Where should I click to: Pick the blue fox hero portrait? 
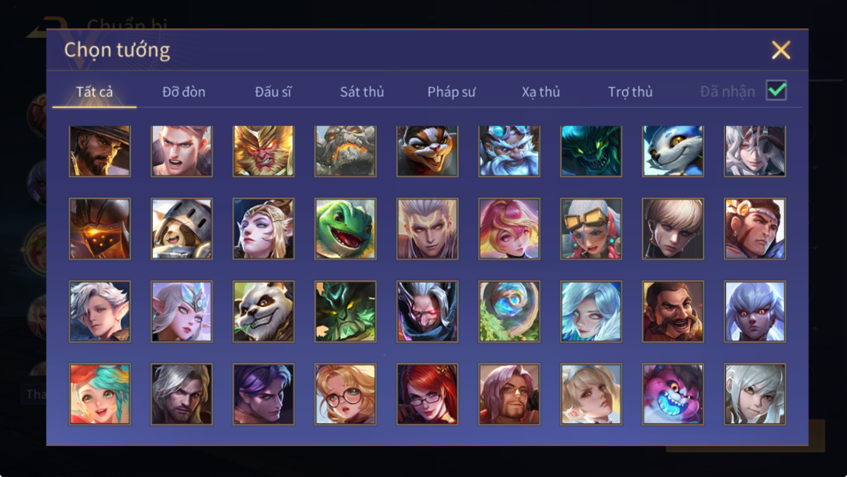672,151
